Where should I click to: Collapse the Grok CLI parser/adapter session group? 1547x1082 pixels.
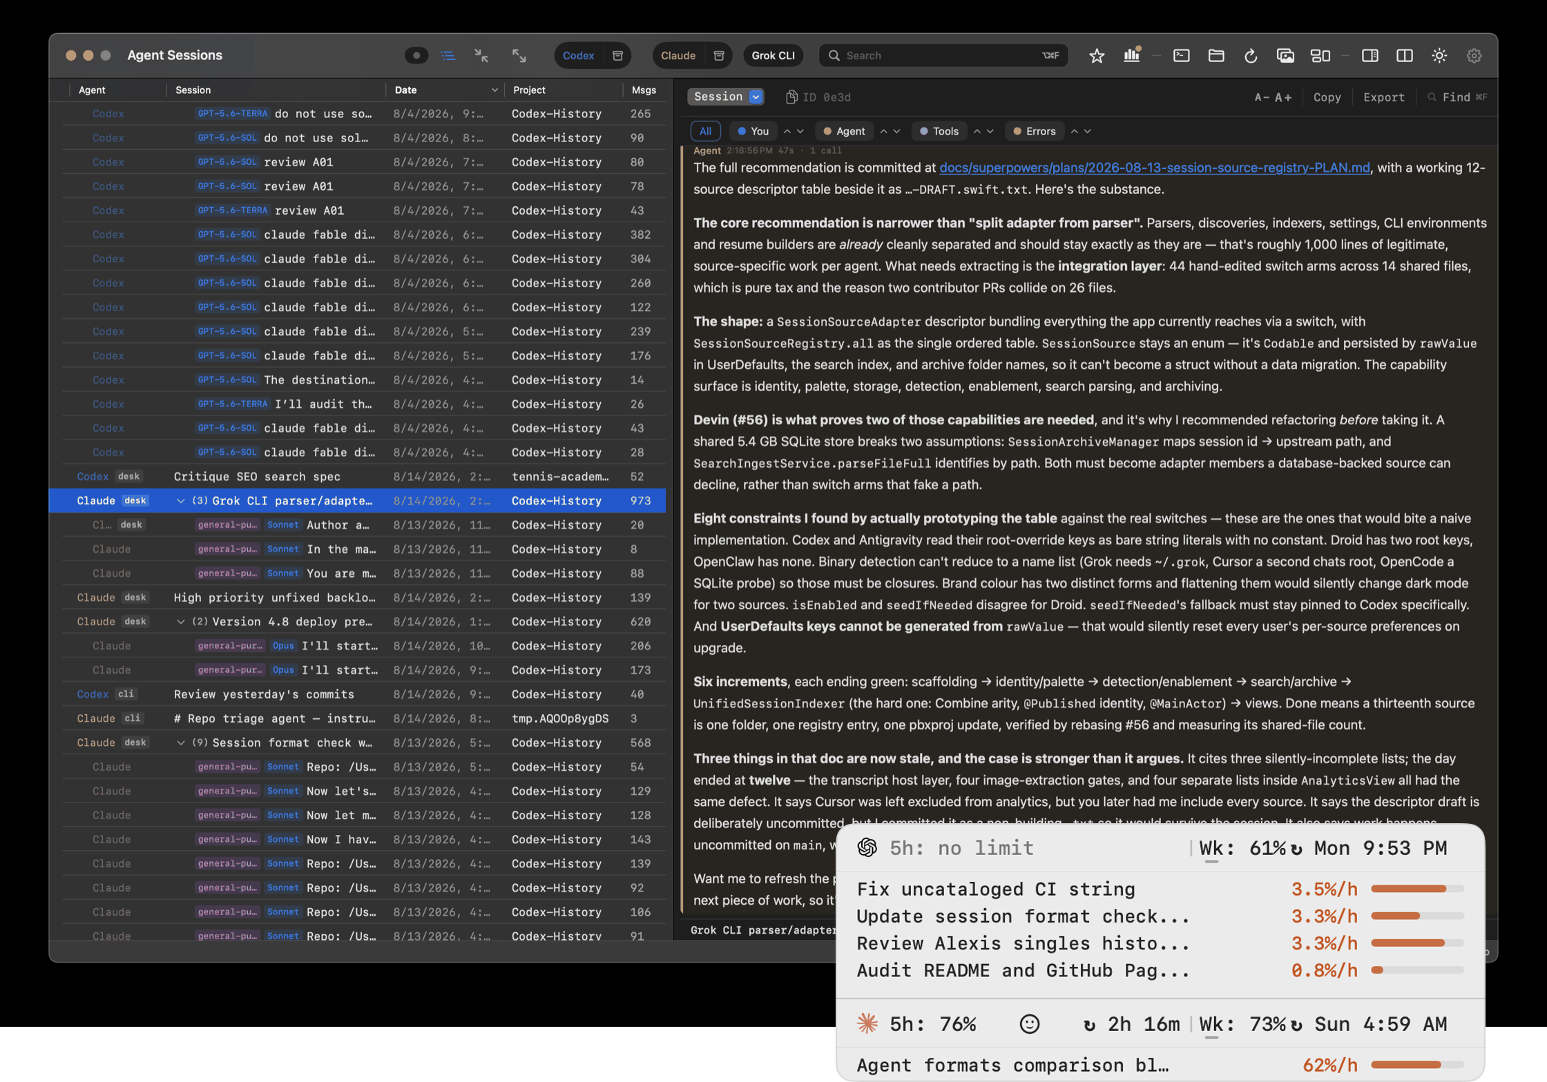180,501
